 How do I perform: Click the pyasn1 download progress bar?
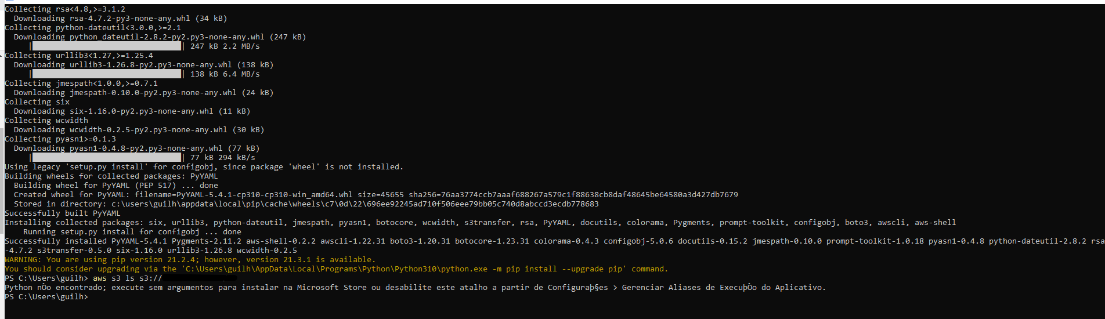point(107,157)
